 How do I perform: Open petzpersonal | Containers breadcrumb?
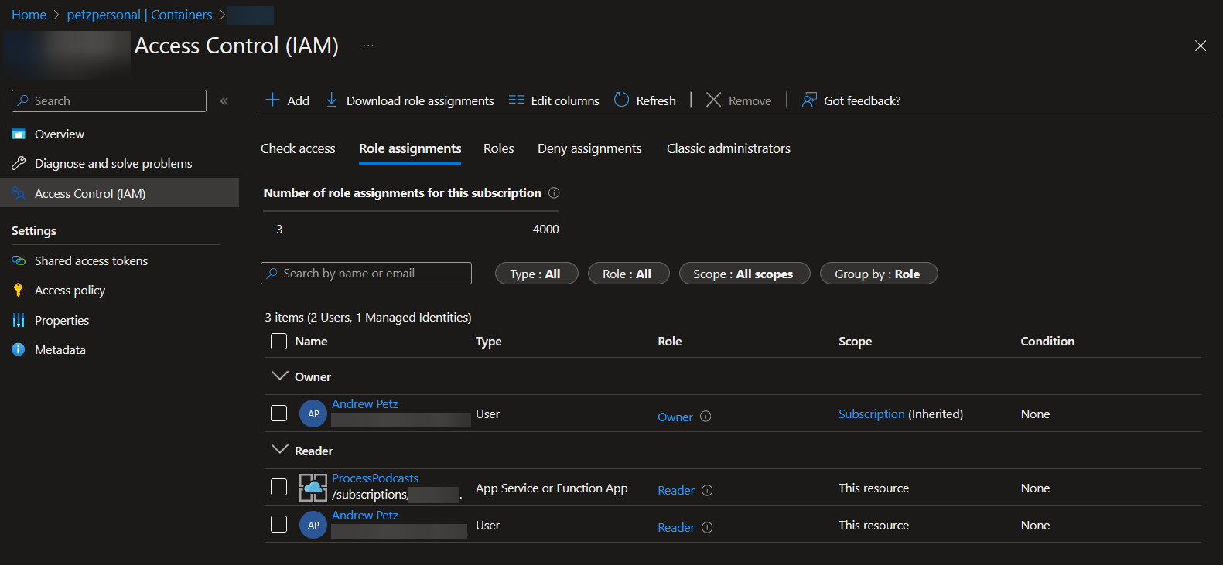click(139, 15)
